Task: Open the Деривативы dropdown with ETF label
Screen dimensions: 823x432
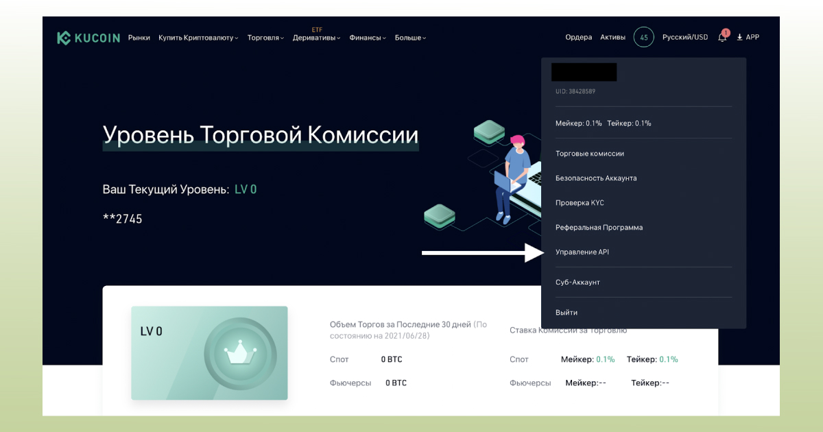Action: pos(315,38)
